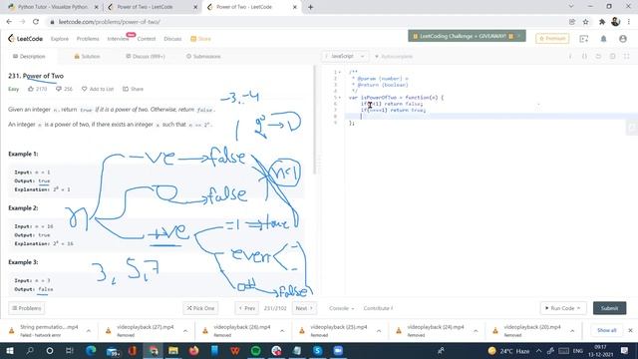Expand options for String permutatio...mp4 download
The width and height of the screenshot is (638, 359).
[x=89, y=331]
